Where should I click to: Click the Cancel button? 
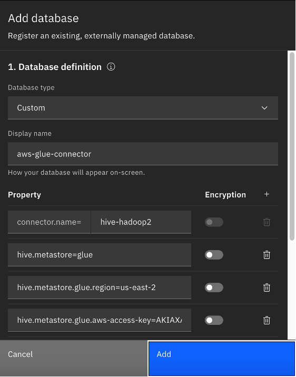pos(73,358)
